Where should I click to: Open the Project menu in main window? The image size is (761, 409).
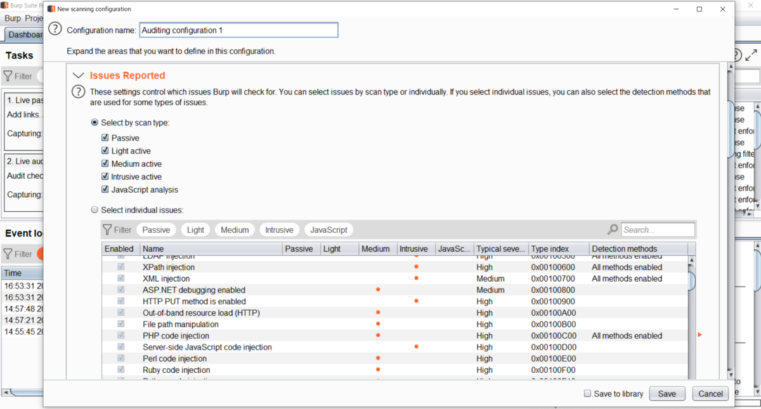pyautogui.click(x=34, y=18)
